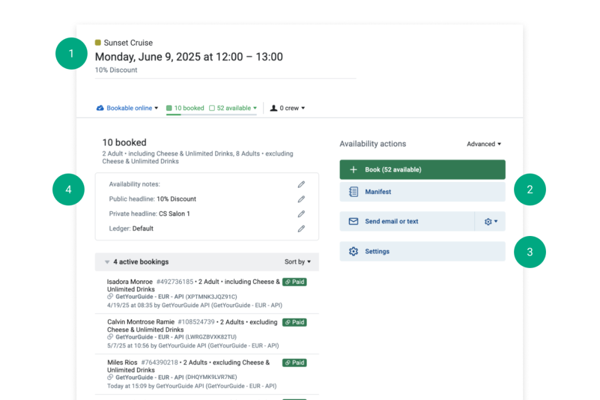
Task: Click the Bookable online cloud icon
Action: click(100, 108)
